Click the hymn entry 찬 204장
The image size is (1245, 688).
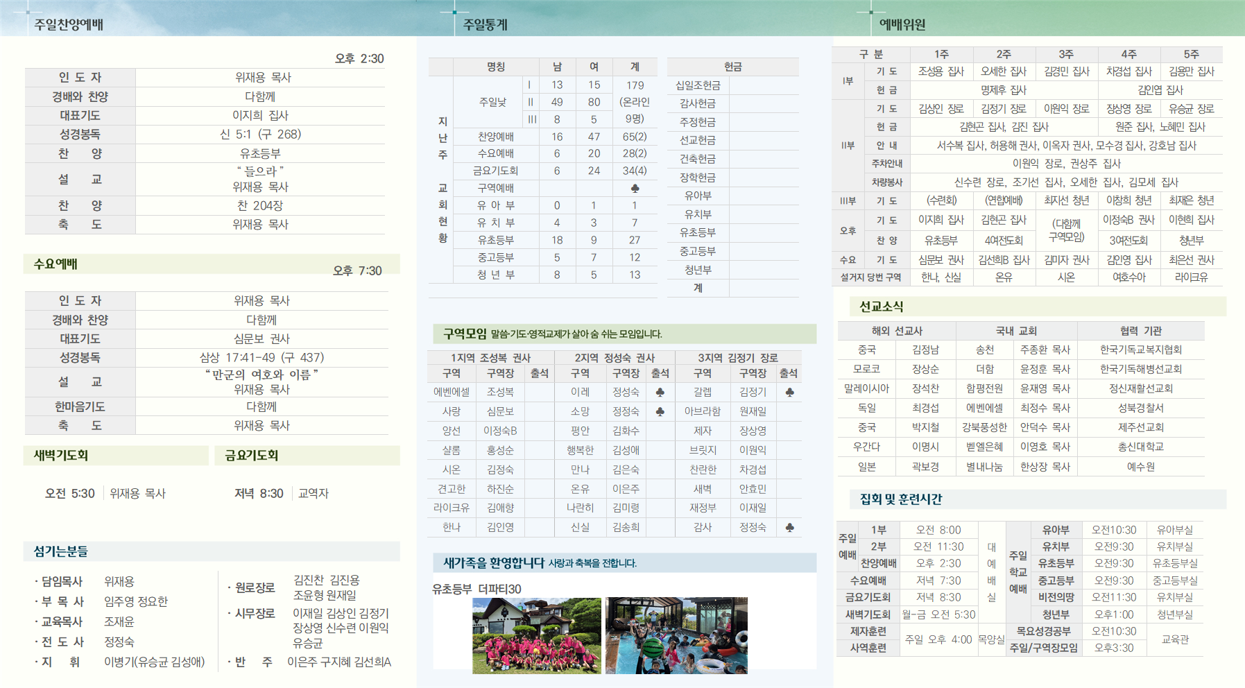[x=260, y=206]
